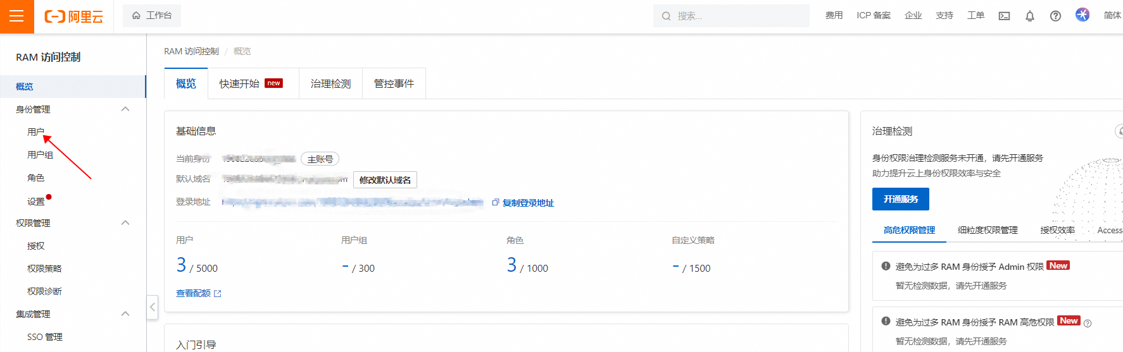
Task: Collapse the 集成管理 sidebar section
Action: click(x=125, y=314)
